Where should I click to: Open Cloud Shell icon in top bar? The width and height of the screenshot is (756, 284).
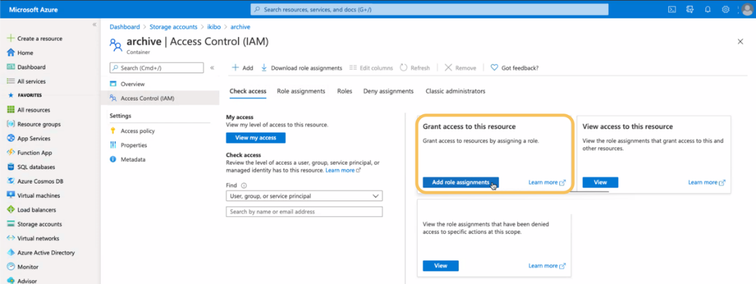[672, 10]
